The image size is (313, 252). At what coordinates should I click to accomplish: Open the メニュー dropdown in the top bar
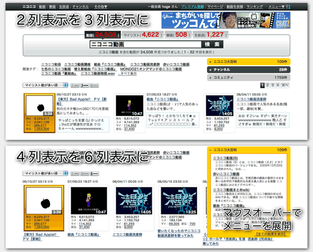click(276, 7)
